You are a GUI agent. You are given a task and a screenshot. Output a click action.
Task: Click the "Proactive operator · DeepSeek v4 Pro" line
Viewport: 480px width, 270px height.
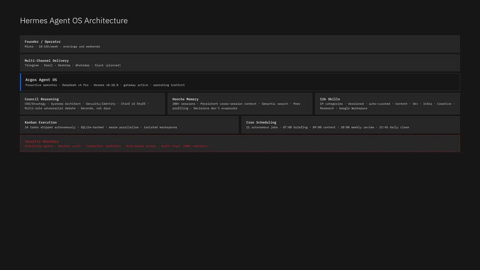click(x=105, y=85)
